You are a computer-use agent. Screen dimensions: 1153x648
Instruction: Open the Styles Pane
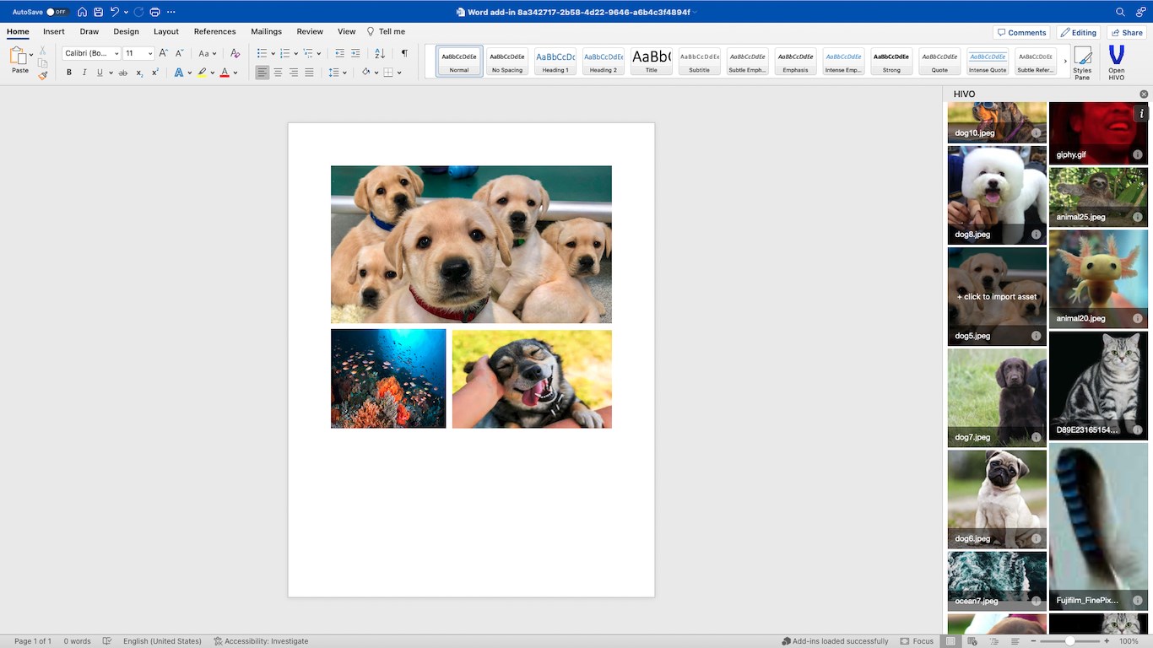tap(1082, 62)
